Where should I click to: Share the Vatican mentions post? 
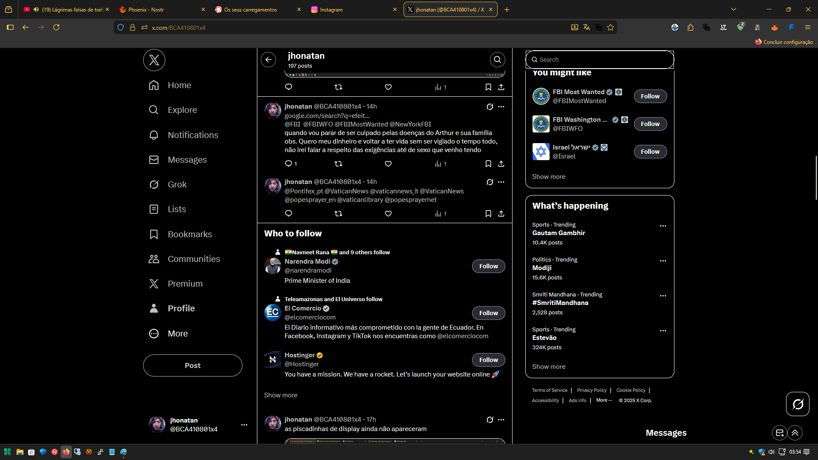tap(501, 214)
